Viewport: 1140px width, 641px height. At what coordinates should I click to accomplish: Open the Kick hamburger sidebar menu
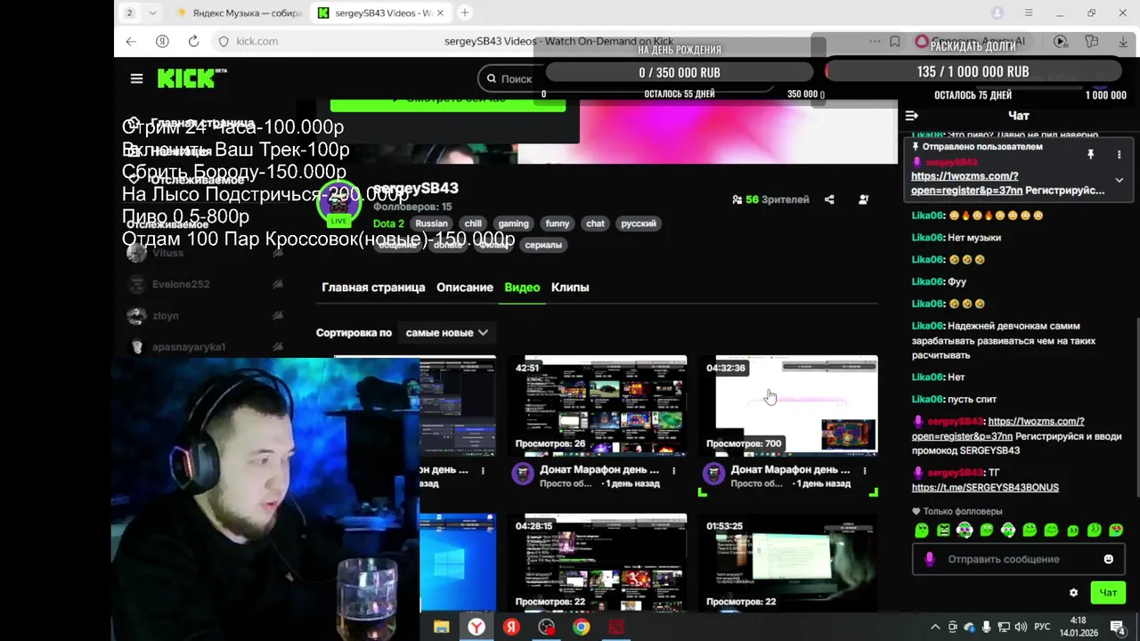pos(136,78)
